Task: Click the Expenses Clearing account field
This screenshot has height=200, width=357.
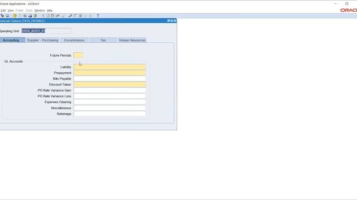Action: click(x=110, y=102)
